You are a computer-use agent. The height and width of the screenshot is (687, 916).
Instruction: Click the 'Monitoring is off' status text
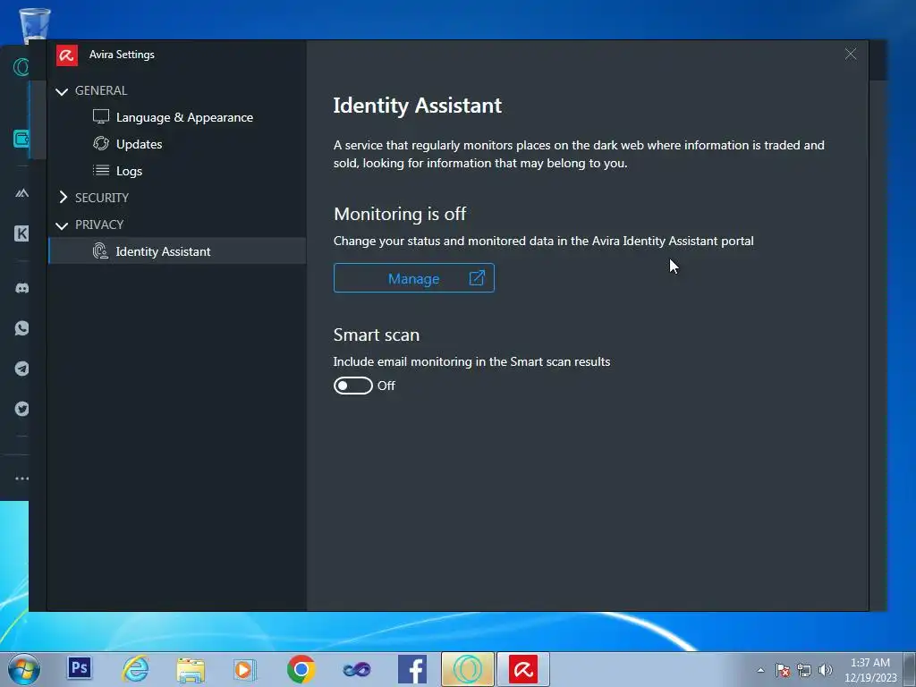pyautogui.click(x=400, y=214)
